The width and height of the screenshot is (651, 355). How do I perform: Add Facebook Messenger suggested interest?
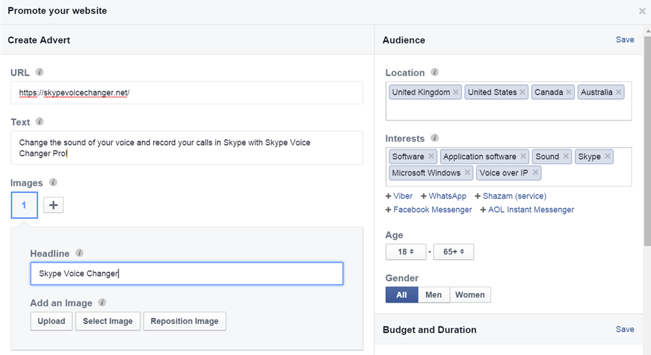coord(428,209)
